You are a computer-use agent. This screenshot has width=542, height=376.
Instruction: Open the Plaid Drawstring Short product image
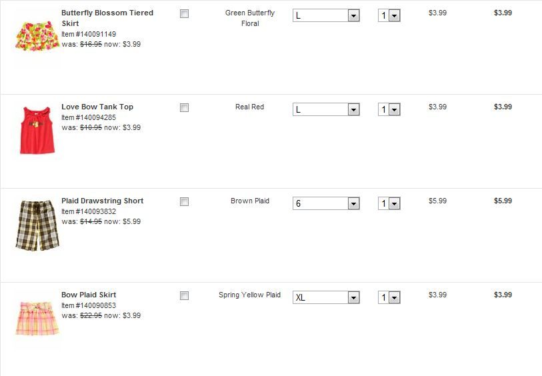pyautogui.click(x=37, y=225)
